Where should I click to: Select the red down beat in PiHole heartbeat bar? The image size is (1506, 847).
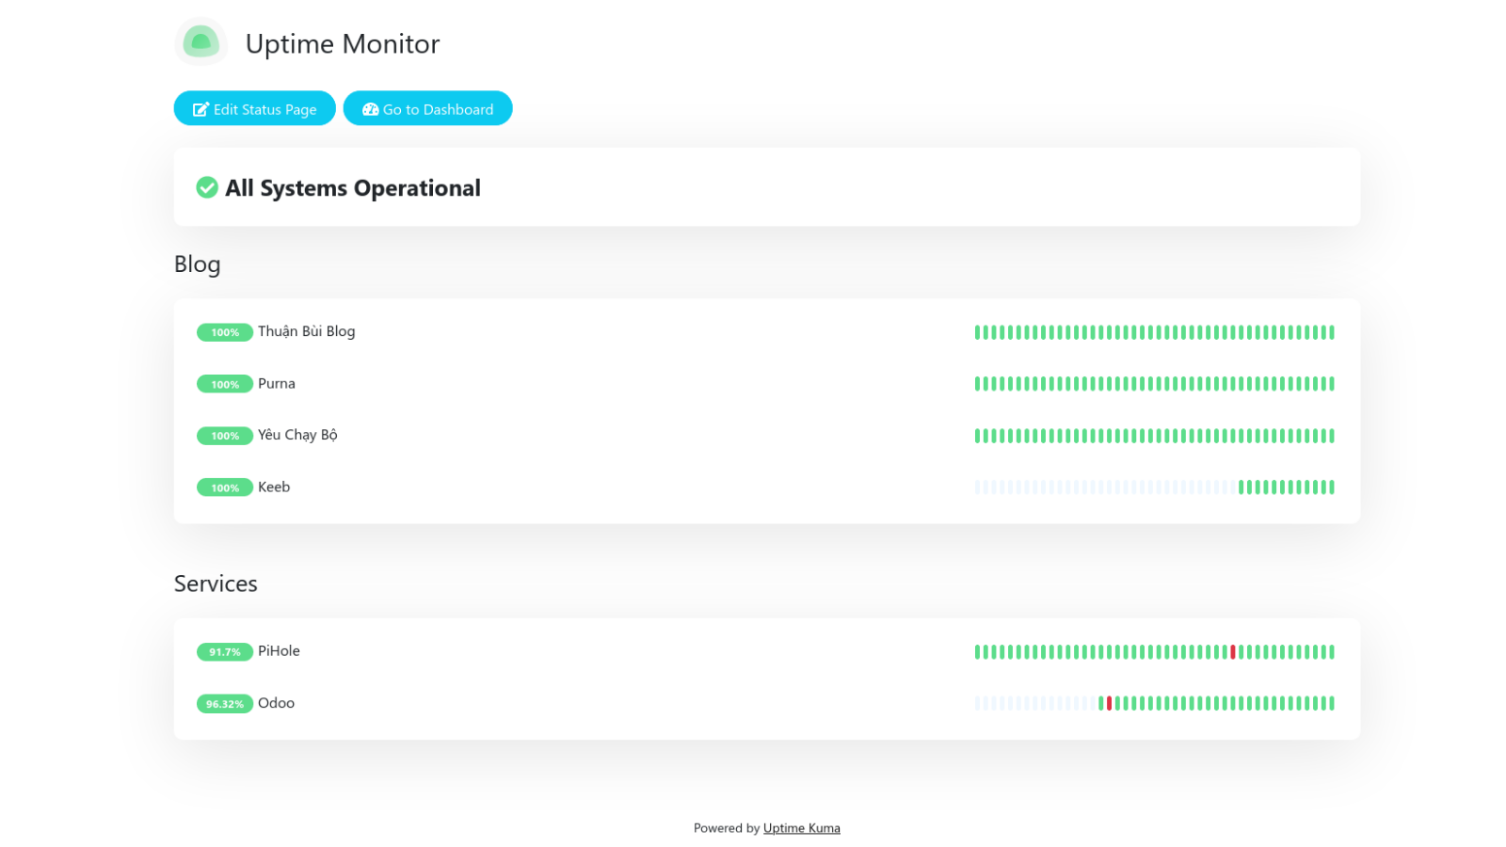pyautogui.click(x=1232, y=652)
